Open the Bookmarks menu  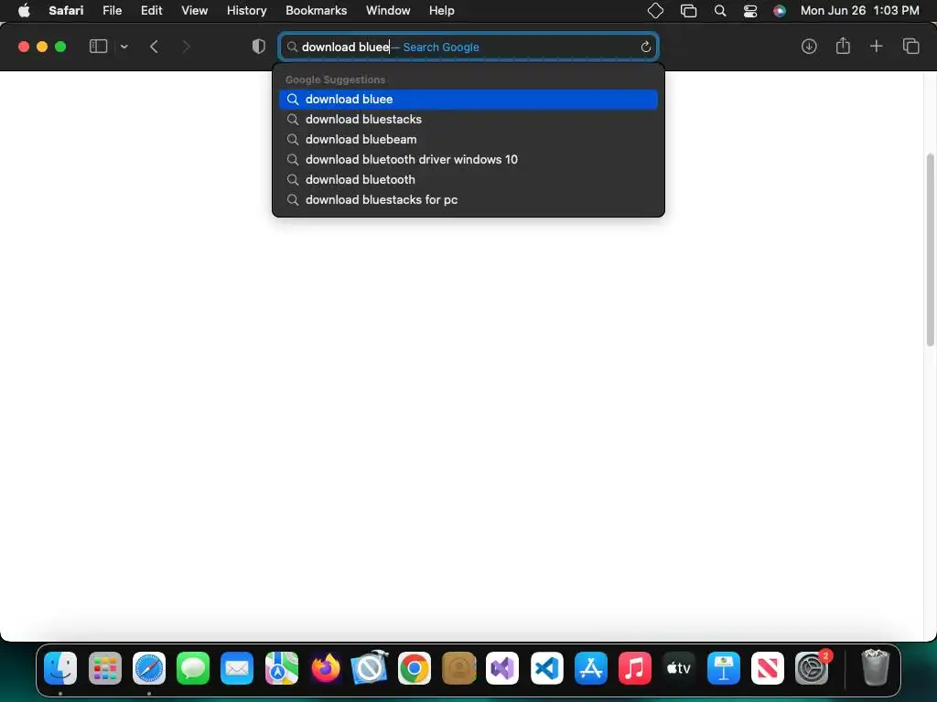point(316,10)
